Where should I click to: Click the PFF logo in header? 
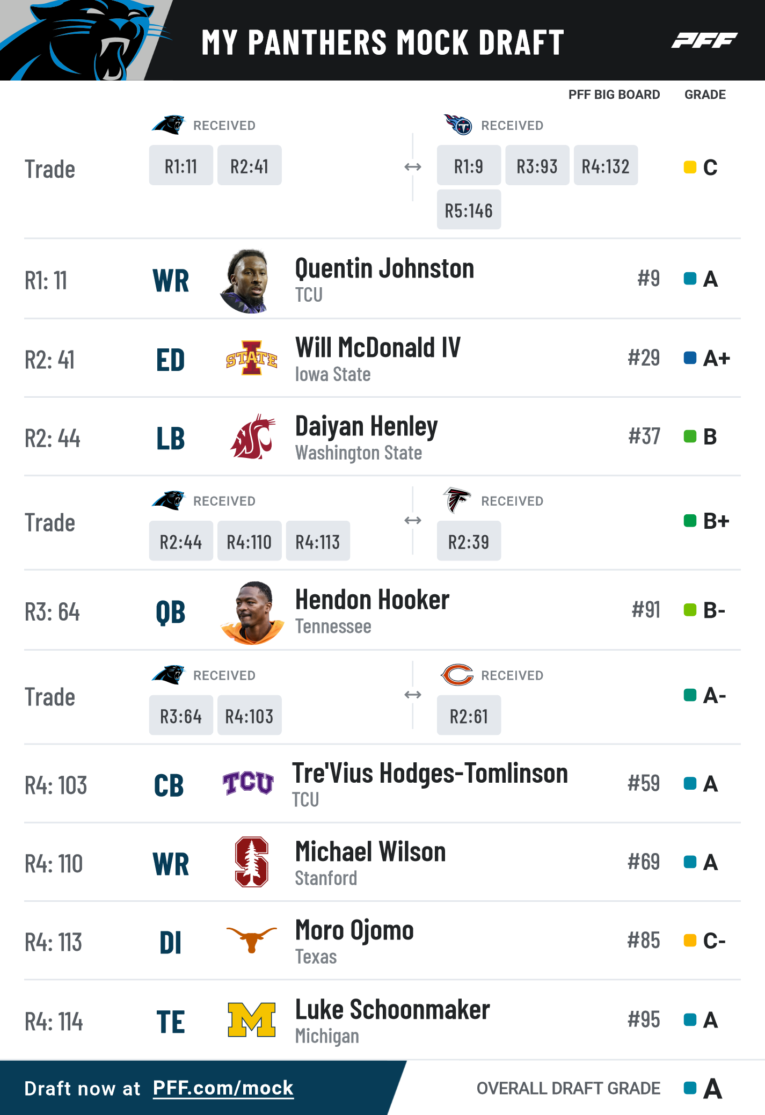pyautogui.click(x=704, y=40)
